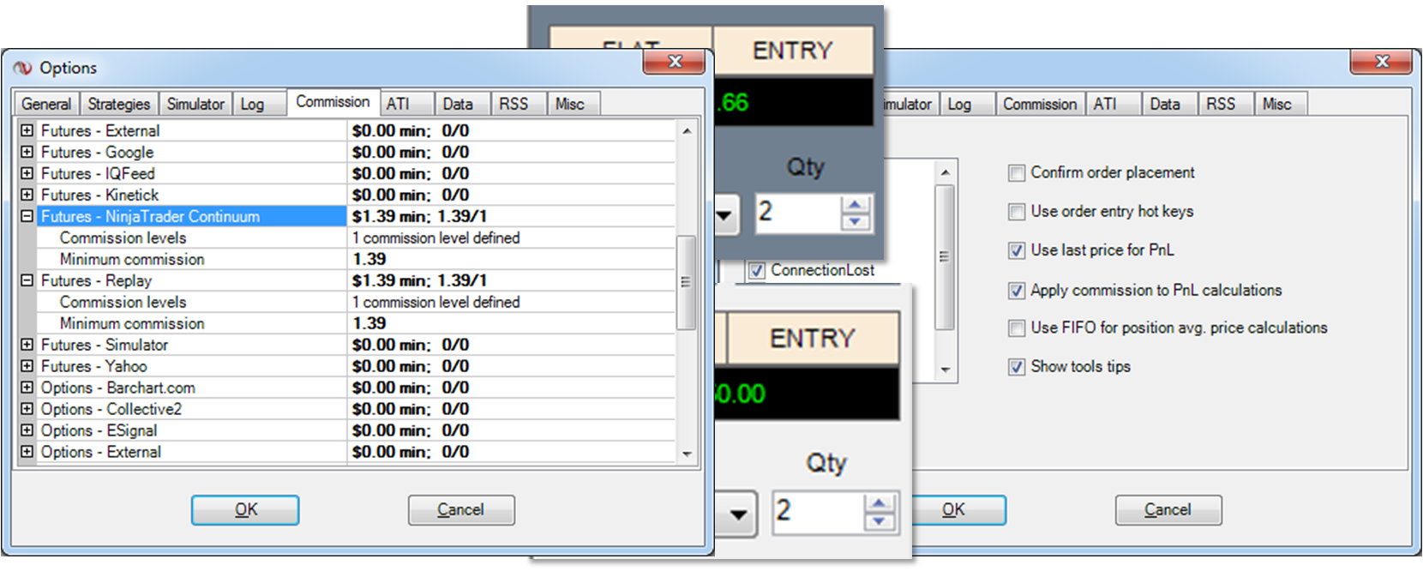Image resolution: width=1423 pixels, height=571 pixels.
Task: Enable Confirm order placement checkbox
Action: 1017,173
